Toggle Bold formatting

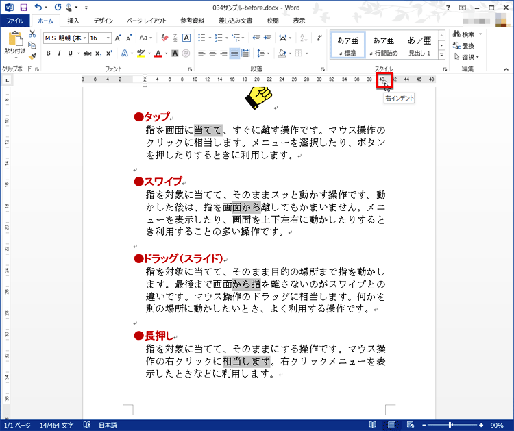pos(48,53)
